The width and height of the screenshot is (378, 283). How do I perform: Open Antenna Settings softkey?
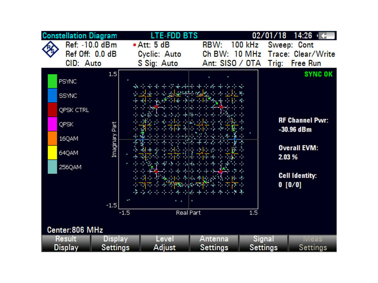[214, 243]
